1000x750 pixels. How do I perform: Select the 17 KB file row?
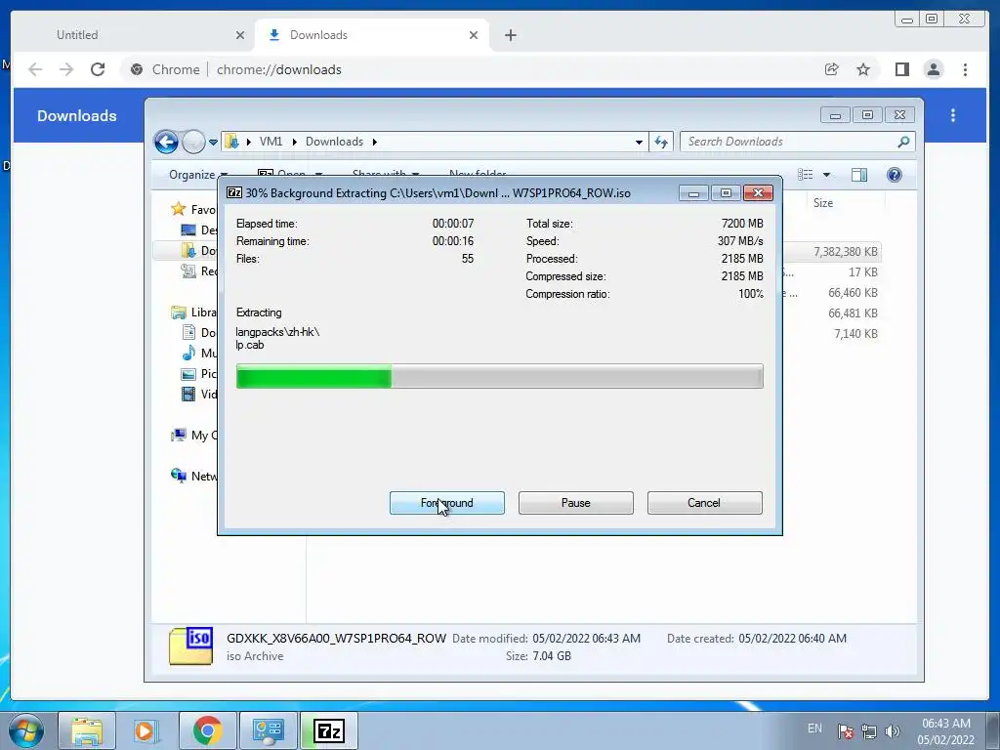832,272
